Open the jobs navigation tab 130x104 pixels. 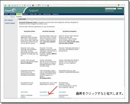tap(40, 14)
